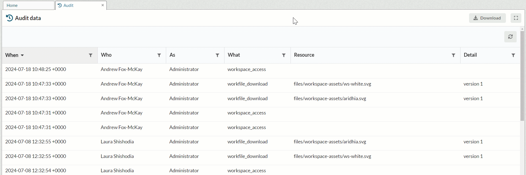Image resolution: width=526 pixels, height=175 pixels.
Task: Open the fullscreen expand icon
Action: click(516, 18)
